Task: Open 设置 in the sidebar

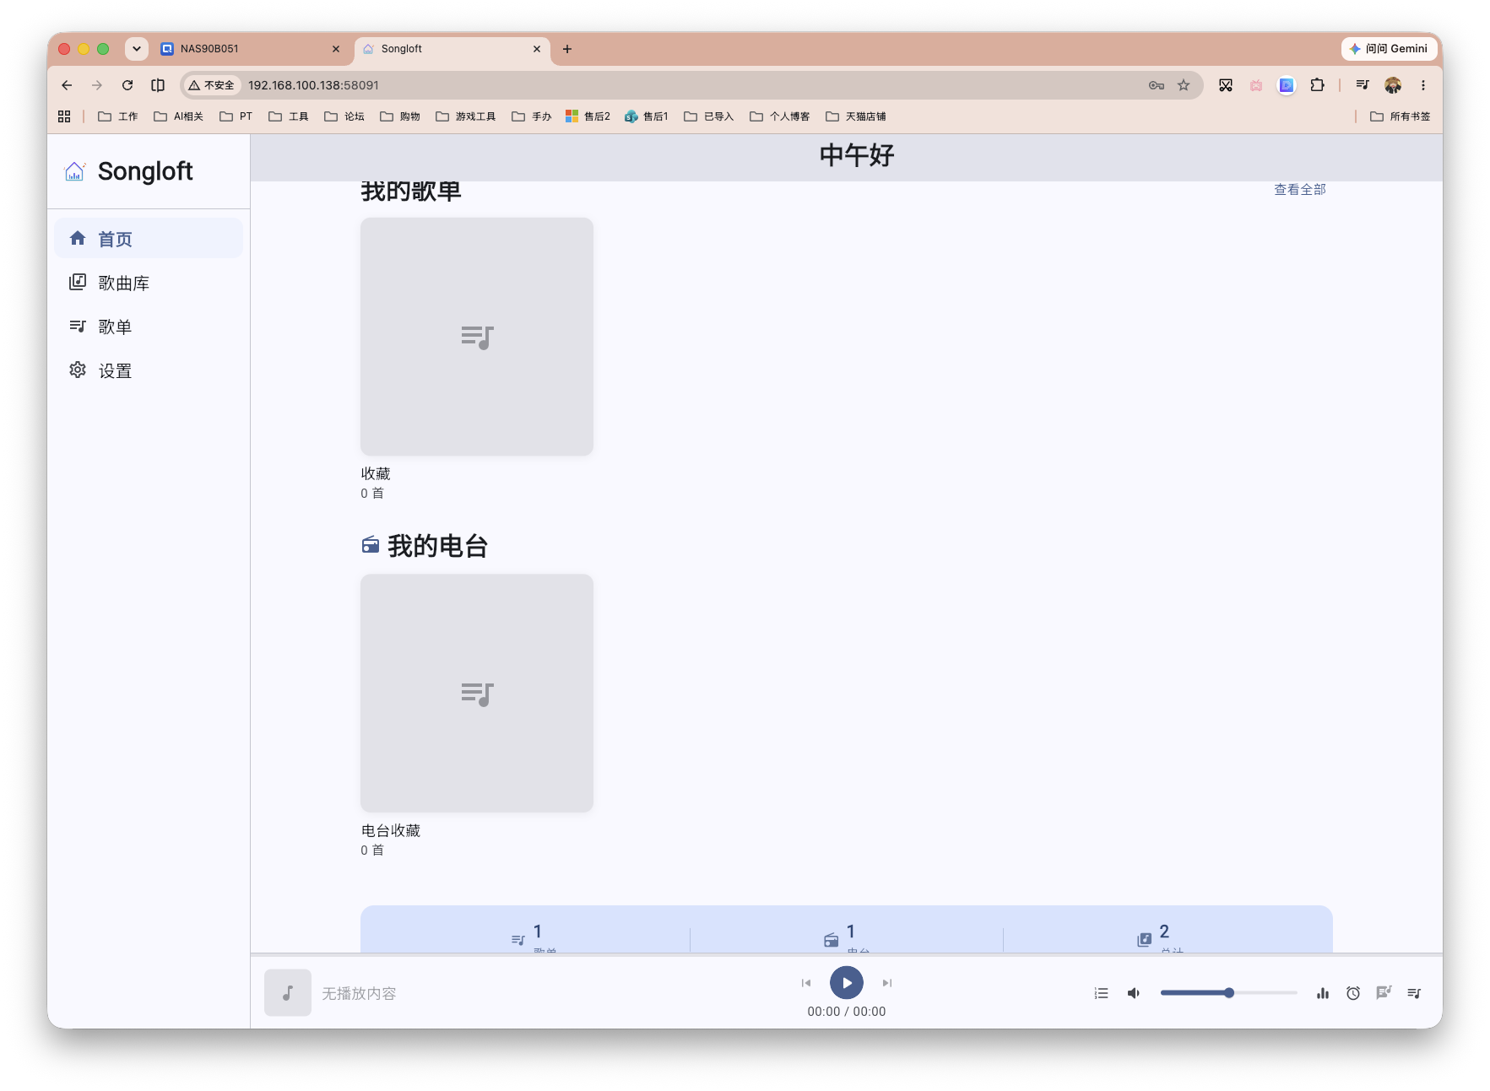Action: click(149, 370)
